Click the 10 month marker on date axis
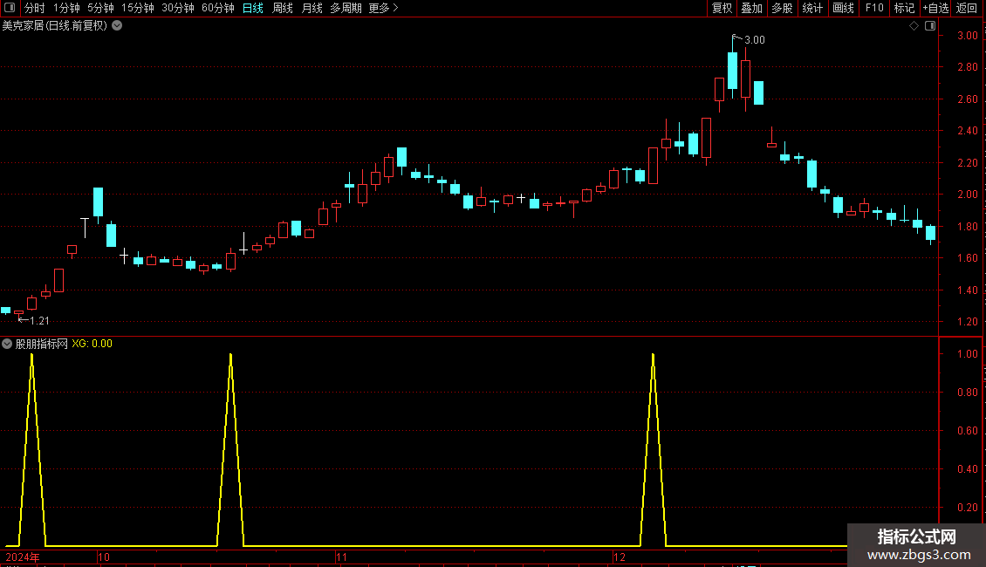The height and width of the screenshot is (567, 986). [104, 557]
